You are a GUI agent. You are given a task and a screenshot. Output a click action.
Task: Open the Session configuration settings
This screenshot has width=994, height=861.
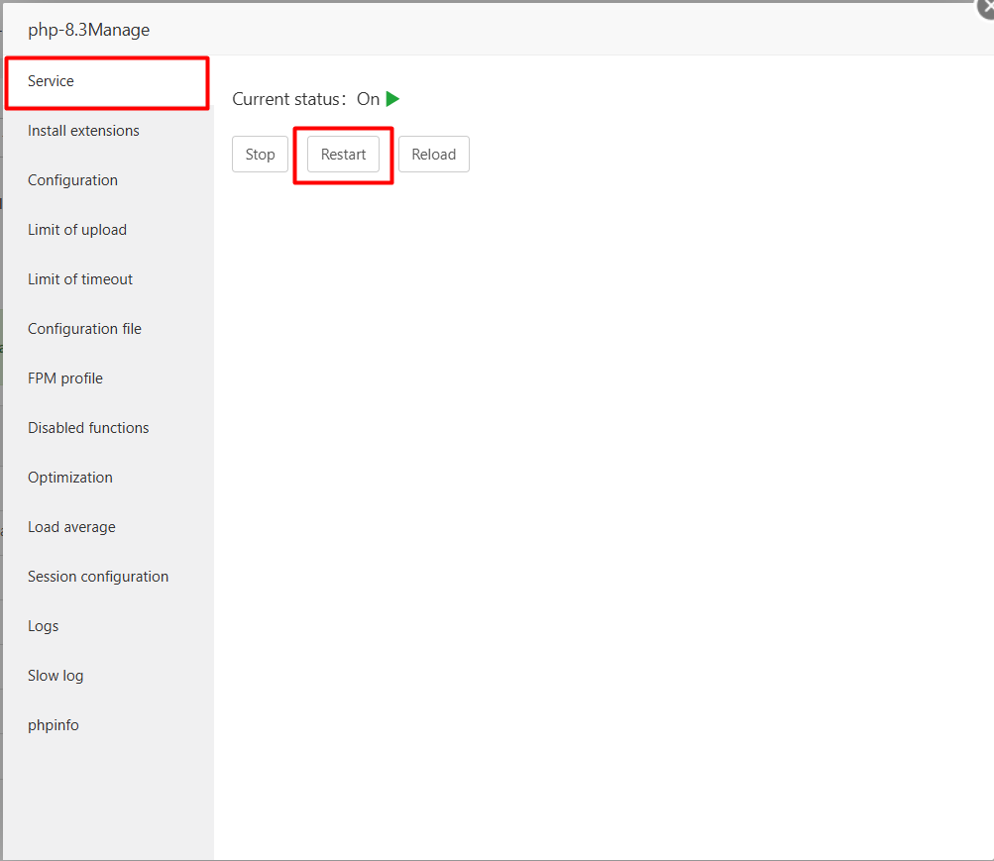[x=97, y=576]
